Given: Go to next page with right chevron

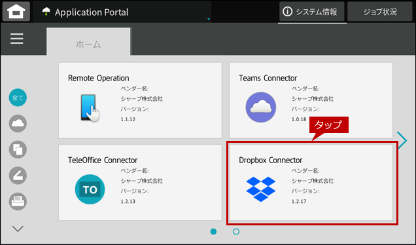Looking at the screenshot, I should click(x=402, y=140).
